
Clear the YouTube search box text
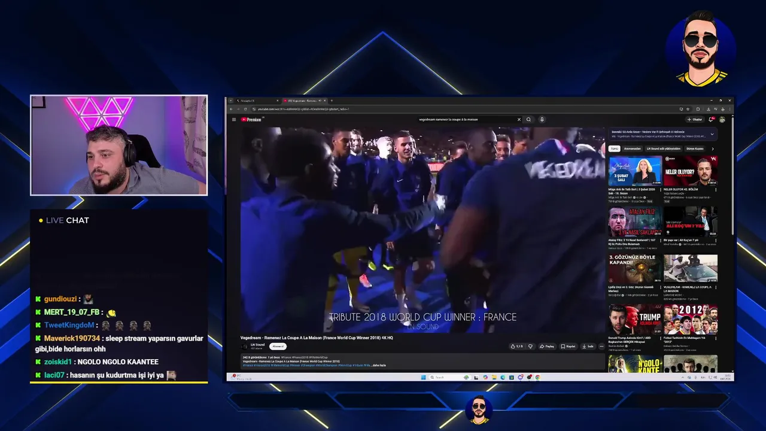519,119
